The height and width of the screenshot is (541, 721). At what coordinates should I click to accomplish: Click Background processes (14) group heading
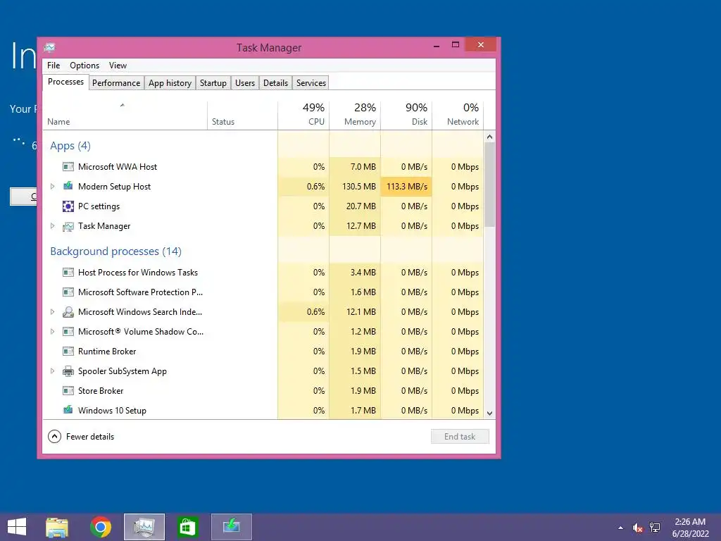(116, 251)
